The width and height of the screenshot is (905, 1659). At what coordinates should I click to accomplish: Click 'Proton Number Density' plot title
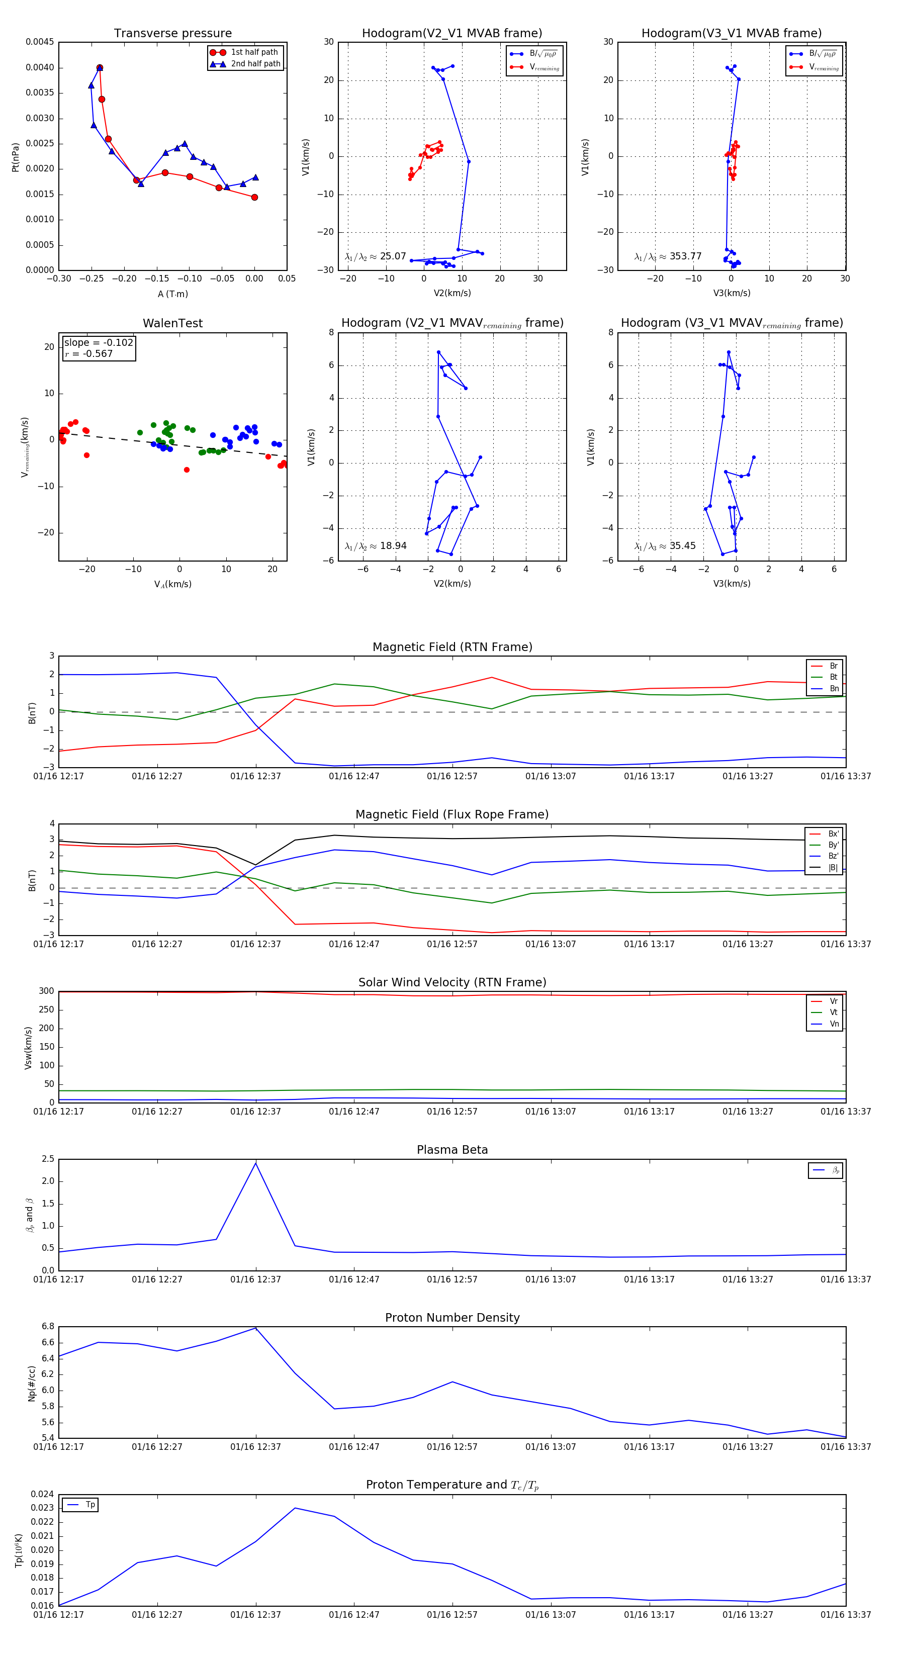coord(452,1318)
